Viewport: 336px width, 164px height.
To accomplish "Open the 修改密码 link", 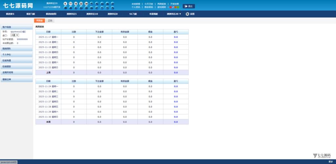I will [149, 7].
